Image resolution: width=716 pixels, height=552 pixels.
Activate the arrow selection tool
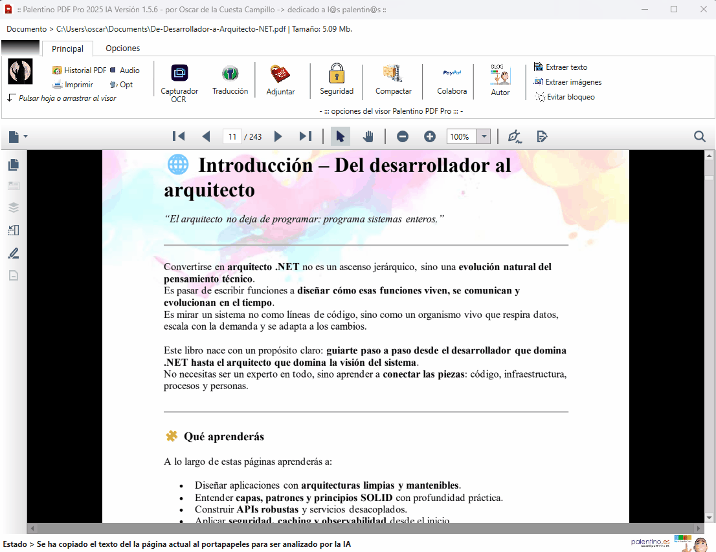click(x=341, y=136)
